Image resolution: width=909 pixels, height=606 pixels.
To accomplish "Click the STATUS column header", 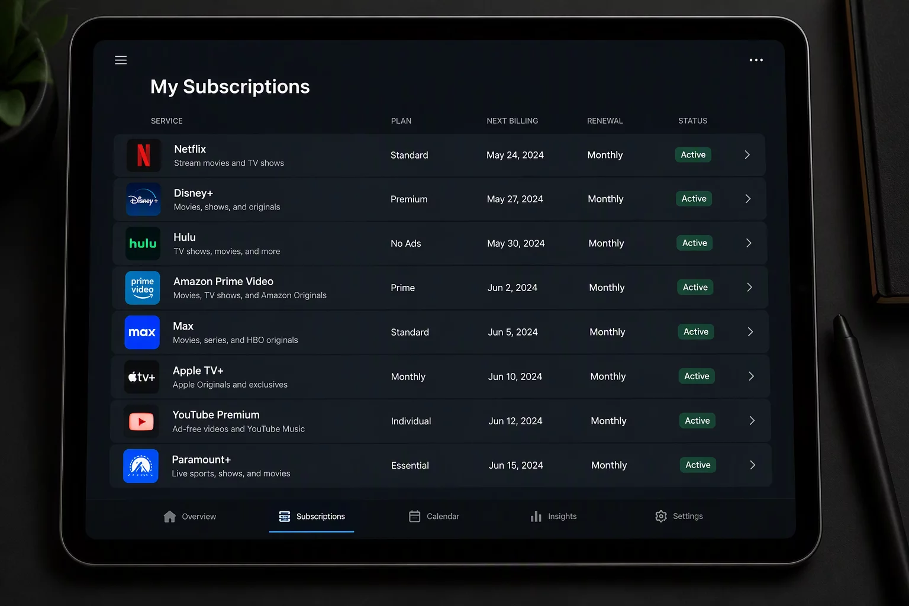I will click(x=693, y=121).
